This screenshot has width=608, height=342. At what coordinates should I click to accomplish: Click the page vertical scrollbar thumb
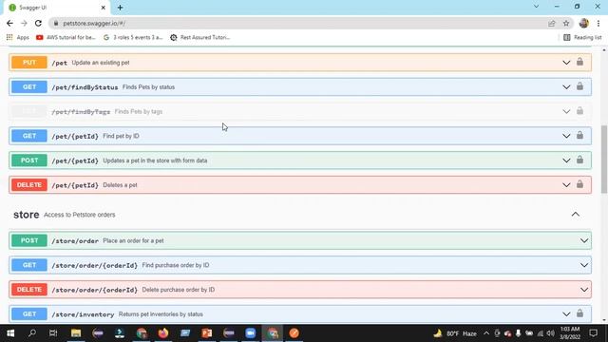604,159
